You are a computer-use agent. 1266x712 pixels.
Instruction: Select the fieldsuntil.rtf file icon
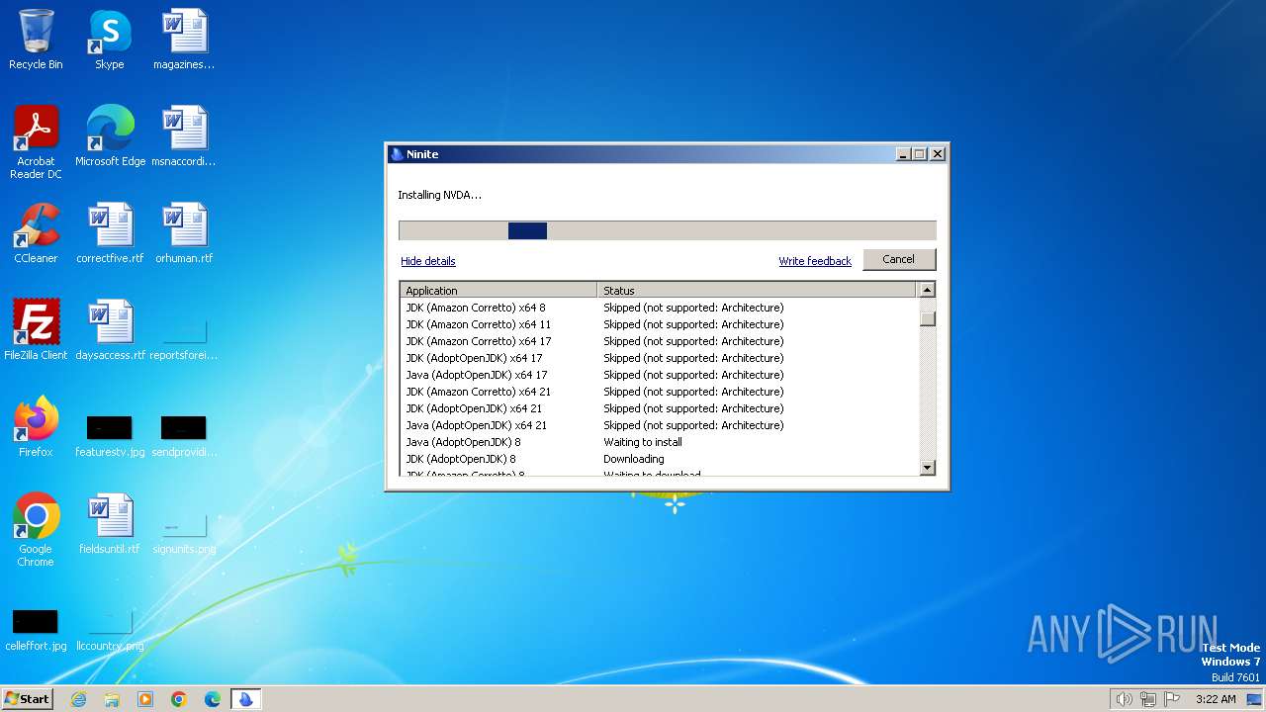[110, 524]
